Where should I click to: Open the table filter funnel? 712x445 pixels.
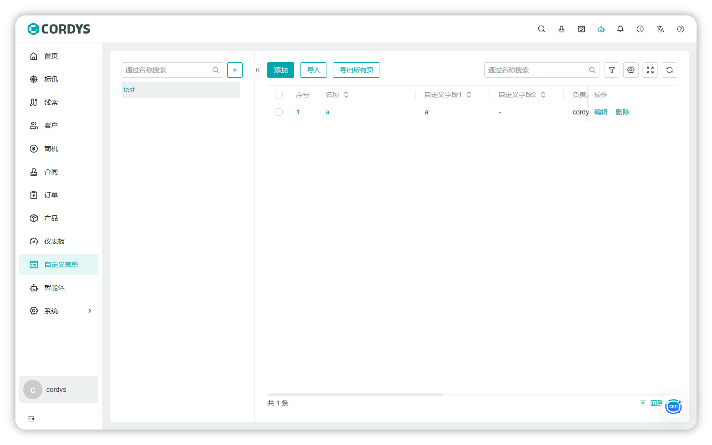coord(612,70)
